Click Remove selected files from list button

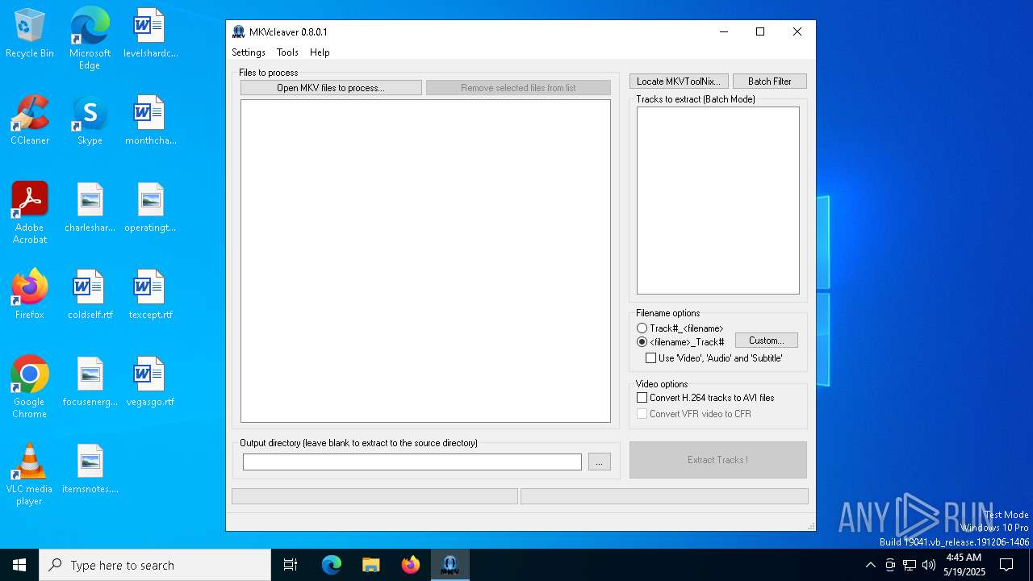click(x=518, y=88)
